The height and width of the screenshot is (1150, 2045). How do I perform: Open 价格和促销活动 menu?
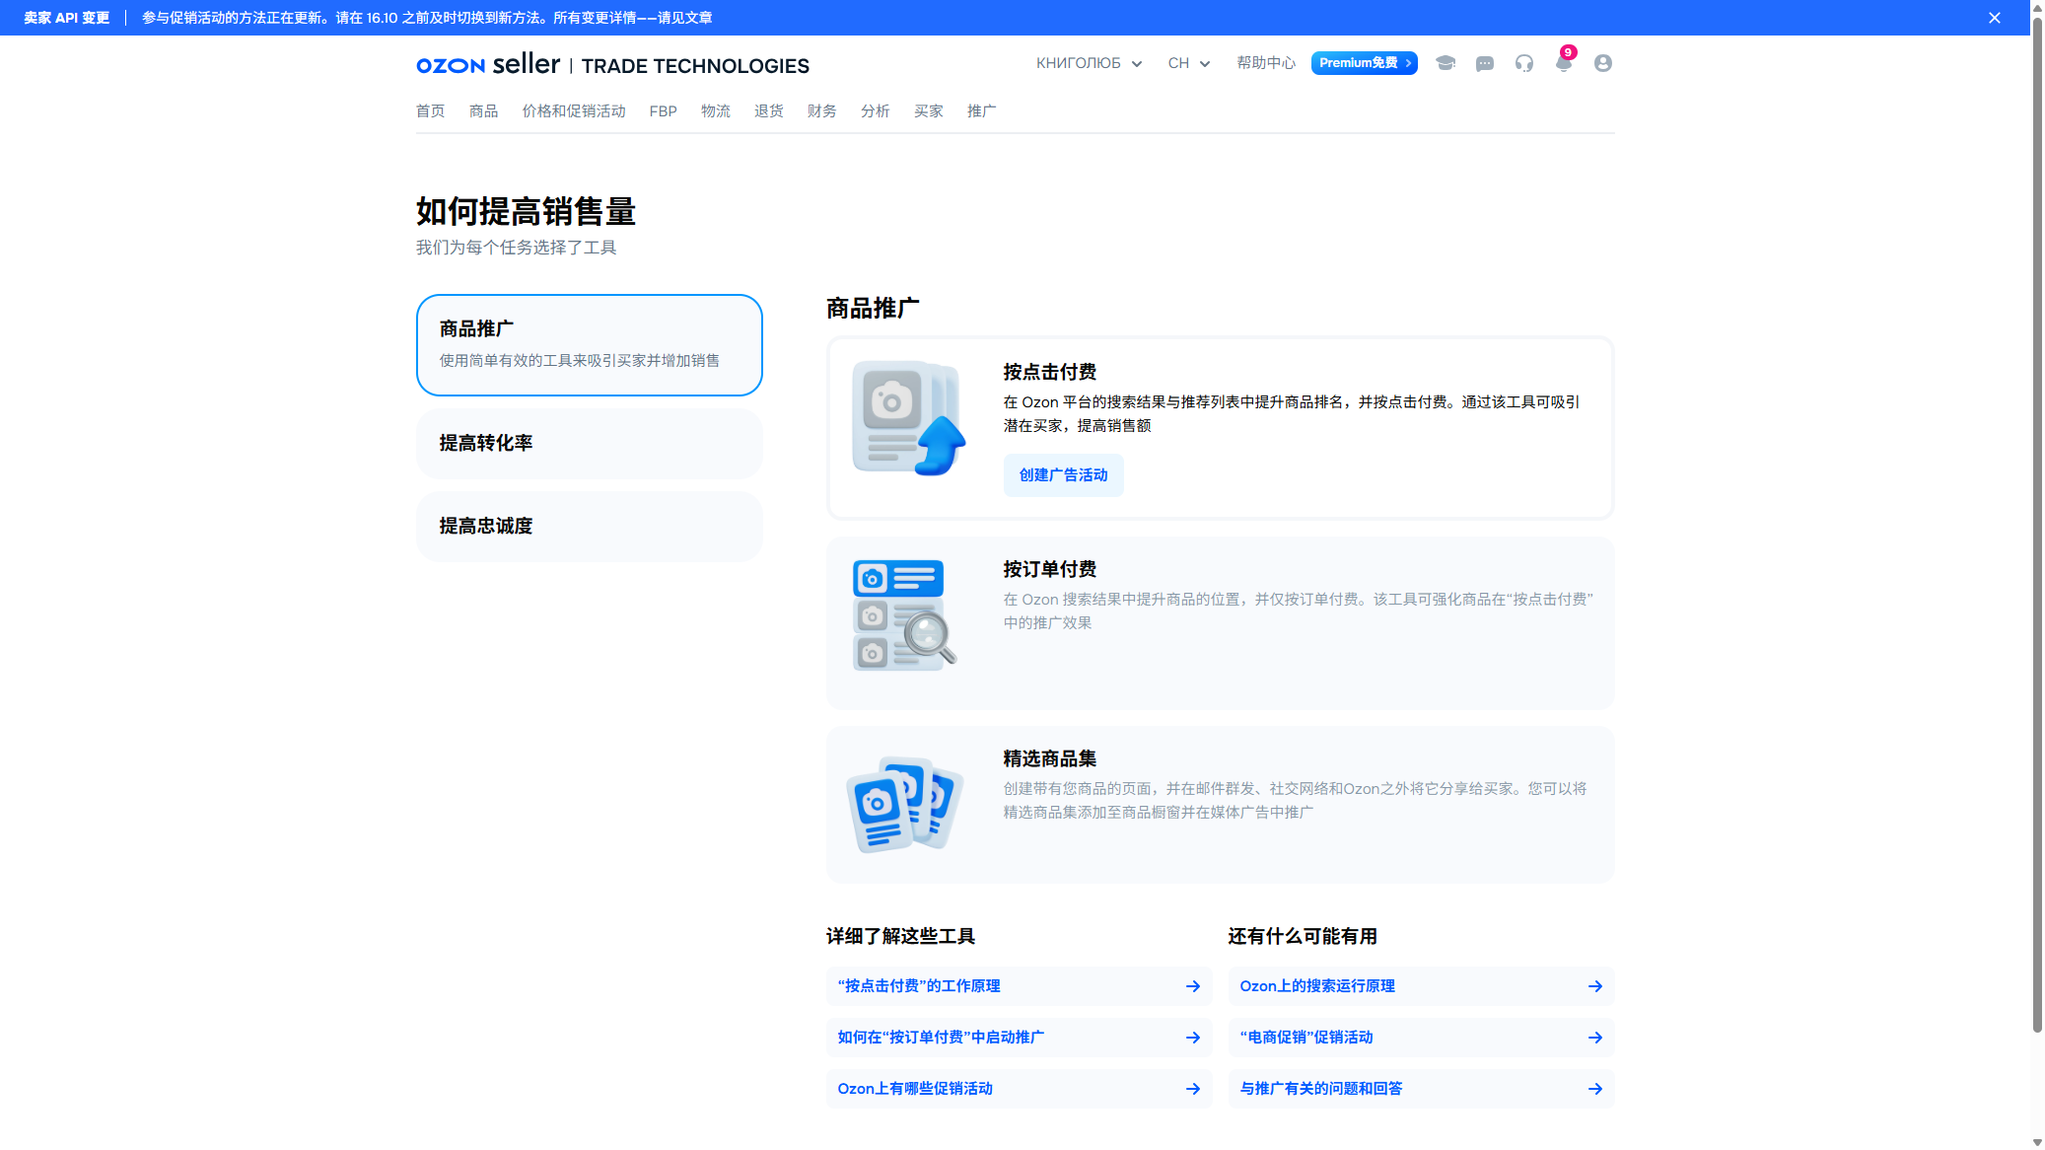pos(574,111)
